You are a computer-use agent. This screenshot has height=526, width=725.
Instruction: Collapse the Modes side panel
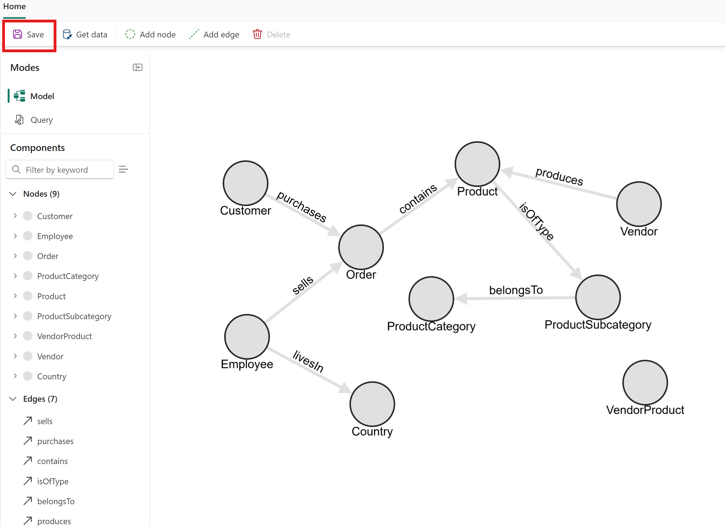tap(138, 68)
